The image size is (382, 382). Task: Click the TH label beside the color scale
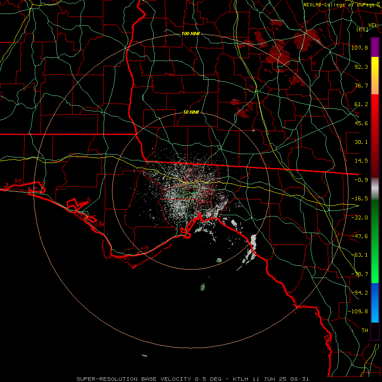(365, 331)
